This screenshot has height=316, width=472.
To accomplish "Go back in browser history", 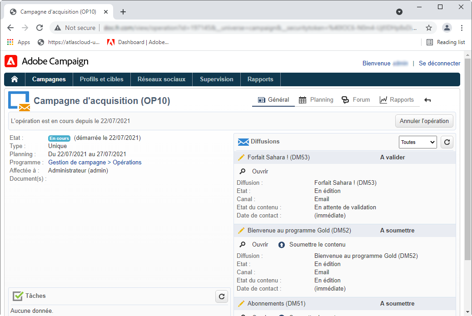I will pos(10,28).
